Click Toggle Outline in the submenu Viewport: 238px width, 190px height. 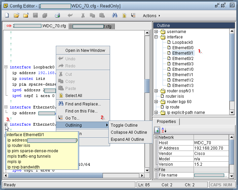click(x=124, y=125)
